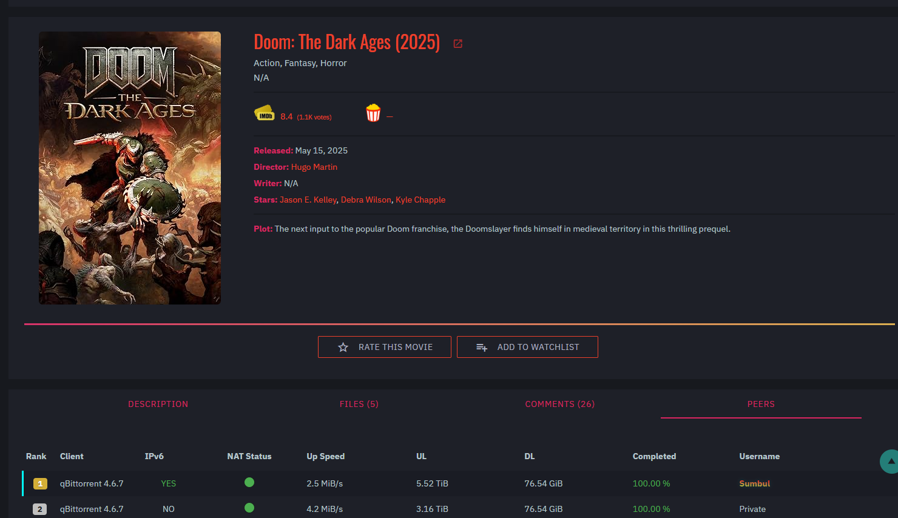Click the 2.5 MiB/s upload speed

tap(325, 483)
